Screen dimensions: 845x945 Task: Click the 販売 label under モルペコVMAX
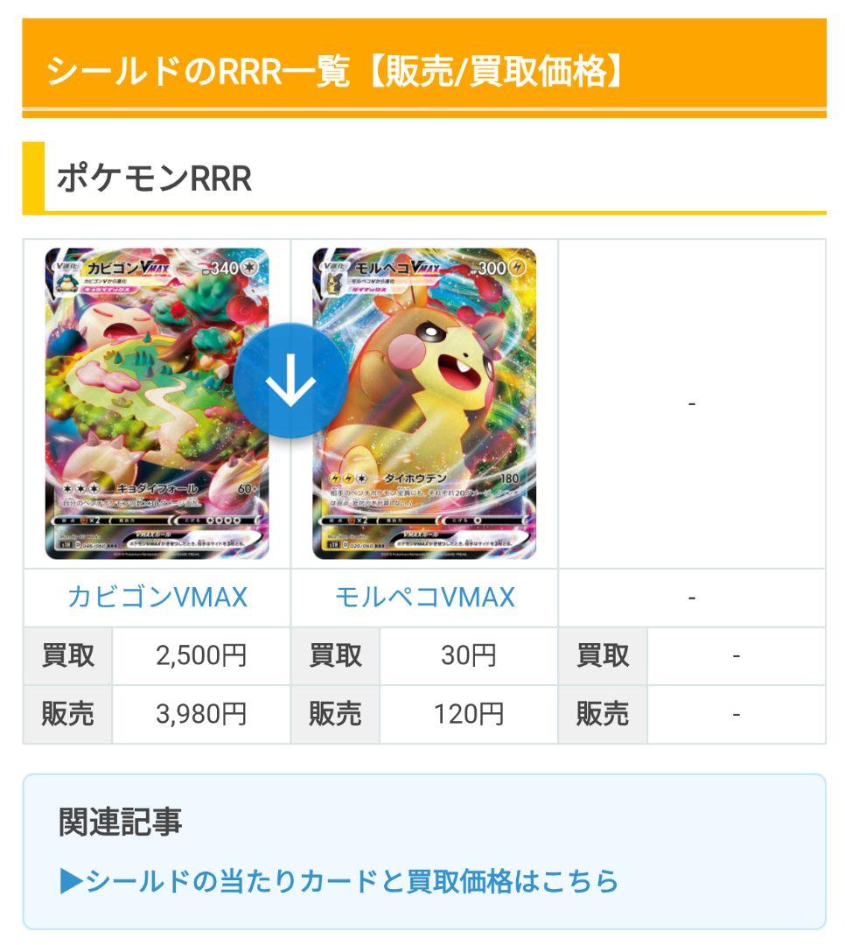pos(335,714)
